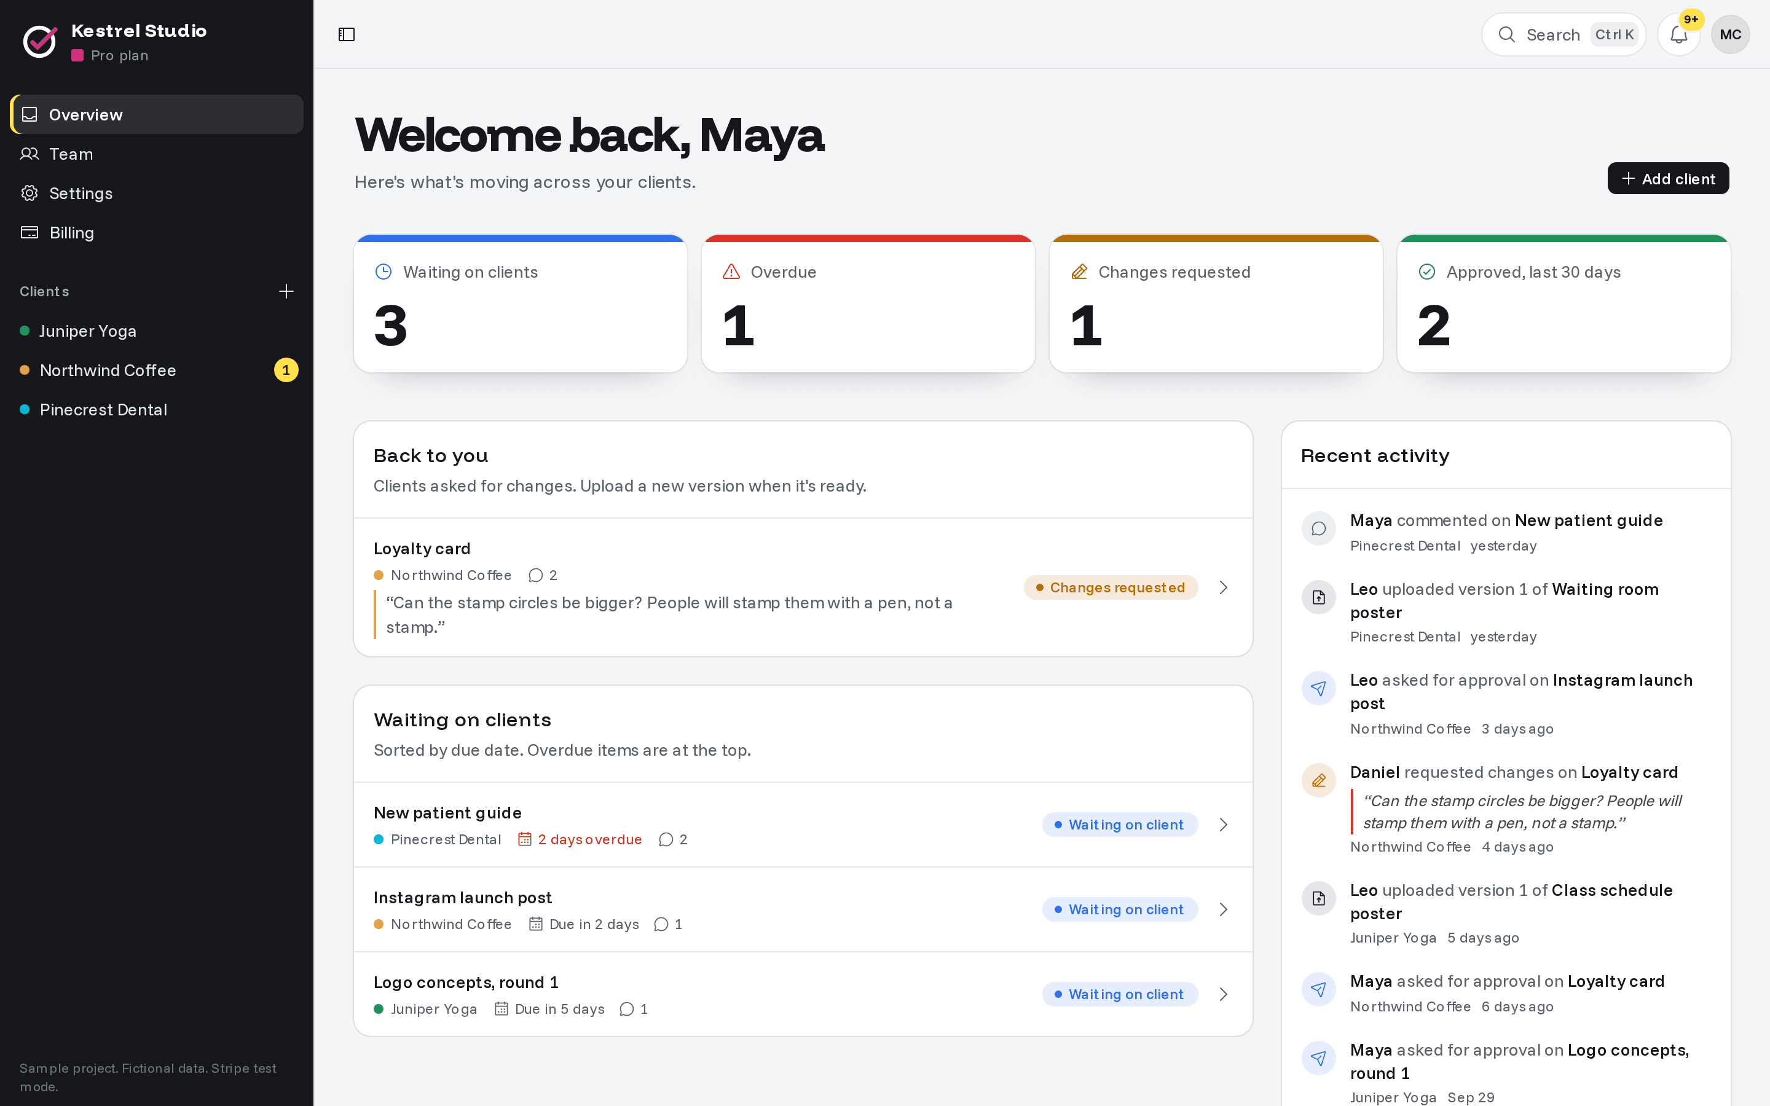Click the Approved checkmark circle icon

(x=1426, y=272)
